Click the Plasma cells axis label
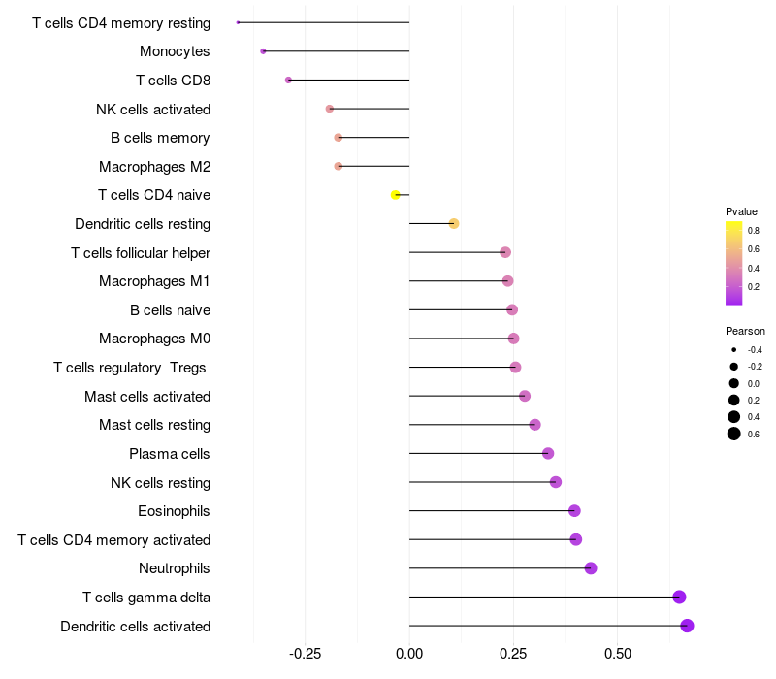Screen dimensions: 776x679 [x=170, y=454]
